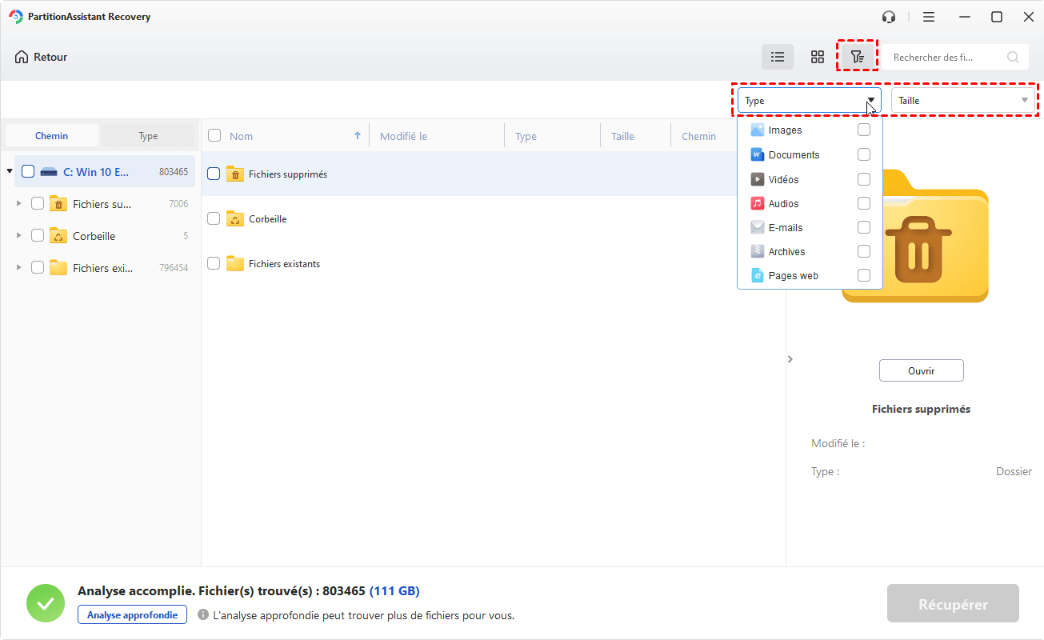1044x640 pixels.
Task: Tick Corbeille checkbox in sidebar tree
Action: pos(38,236)
